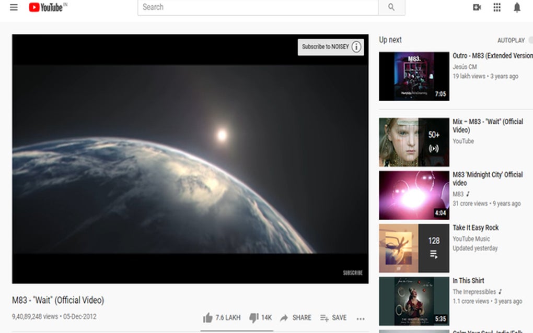Image resolution: width=533 pixels, height=333 pixels.
Task: Click the In This Shirt thumbnail
Action: [x=413, y=301]
